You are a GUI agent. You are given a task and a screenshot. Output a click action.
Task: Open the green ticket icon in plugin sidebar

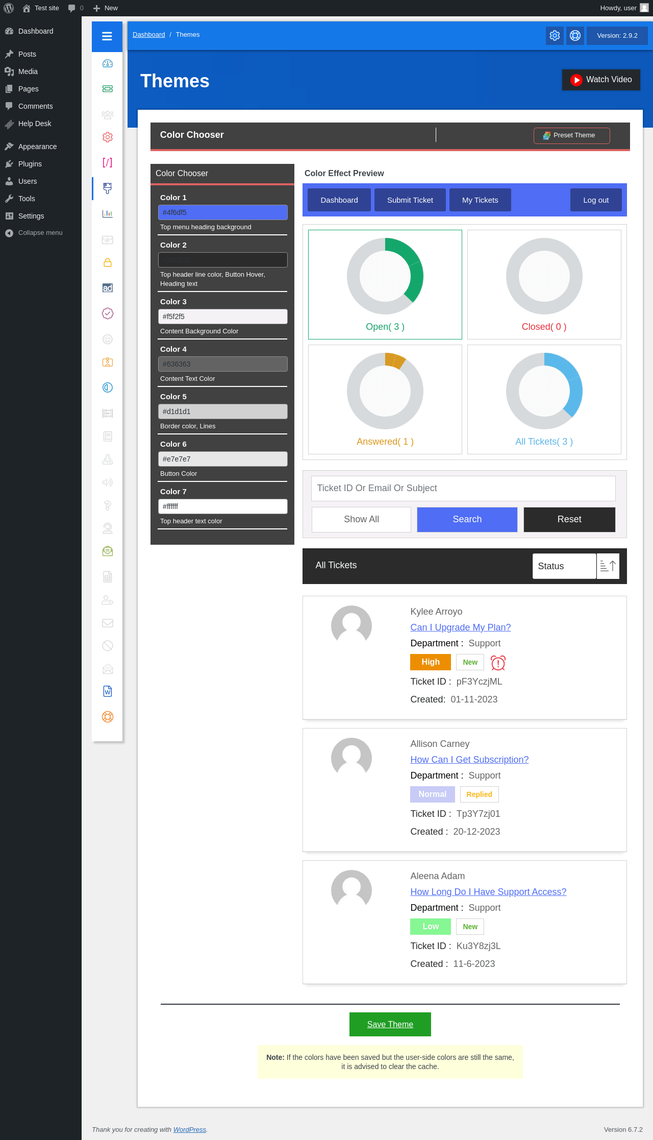pos(108,89)
